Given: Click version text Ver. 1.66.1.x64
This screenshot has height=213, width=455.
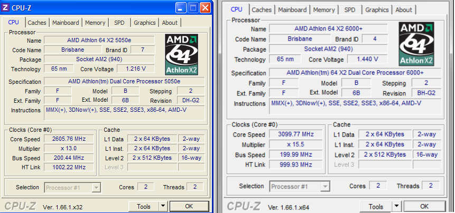Looking at the screenshot, I should [x=289, y=207].
